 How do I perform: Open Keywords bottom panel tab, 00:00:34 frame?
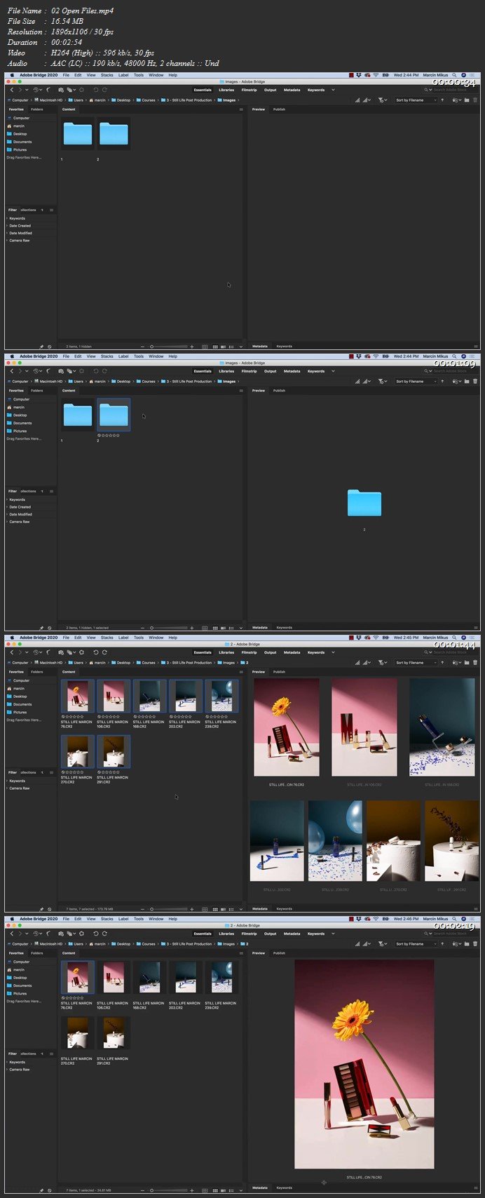[284, 346]
